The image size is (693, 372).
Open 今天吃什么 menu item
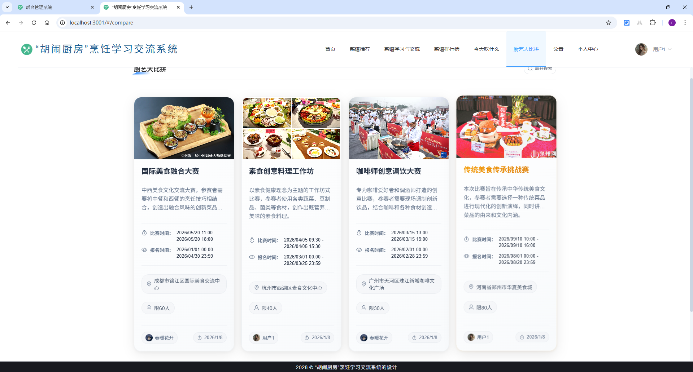pos(487,49)
